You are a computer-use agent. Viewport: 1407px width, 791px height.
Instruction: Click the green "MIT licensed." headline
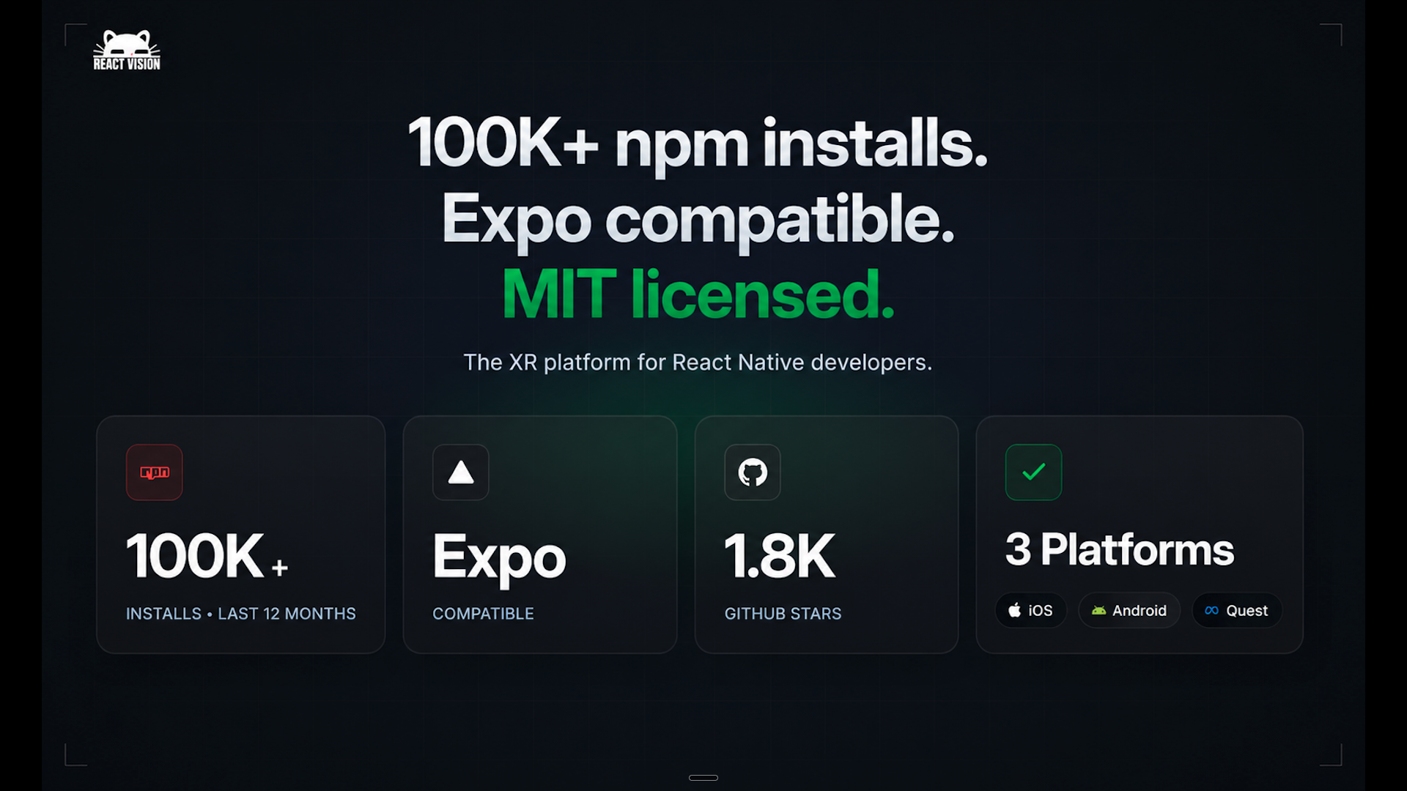pyautogui.click(x=698, y=294)
